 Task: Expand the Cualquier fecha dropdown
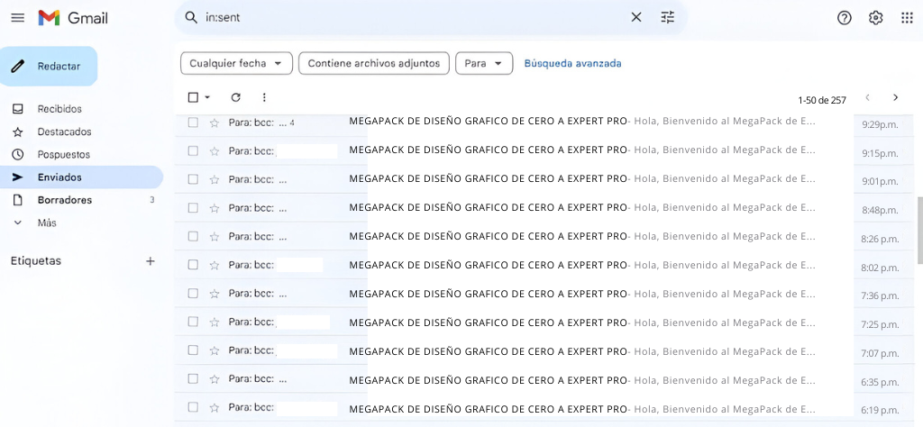[x=236, y=63]
